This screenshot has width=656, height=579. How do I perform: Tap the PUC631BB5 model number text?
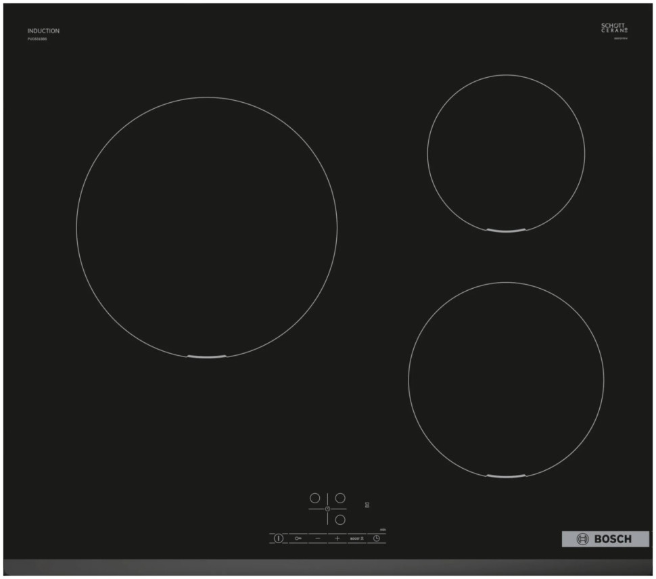coord(39,39)
